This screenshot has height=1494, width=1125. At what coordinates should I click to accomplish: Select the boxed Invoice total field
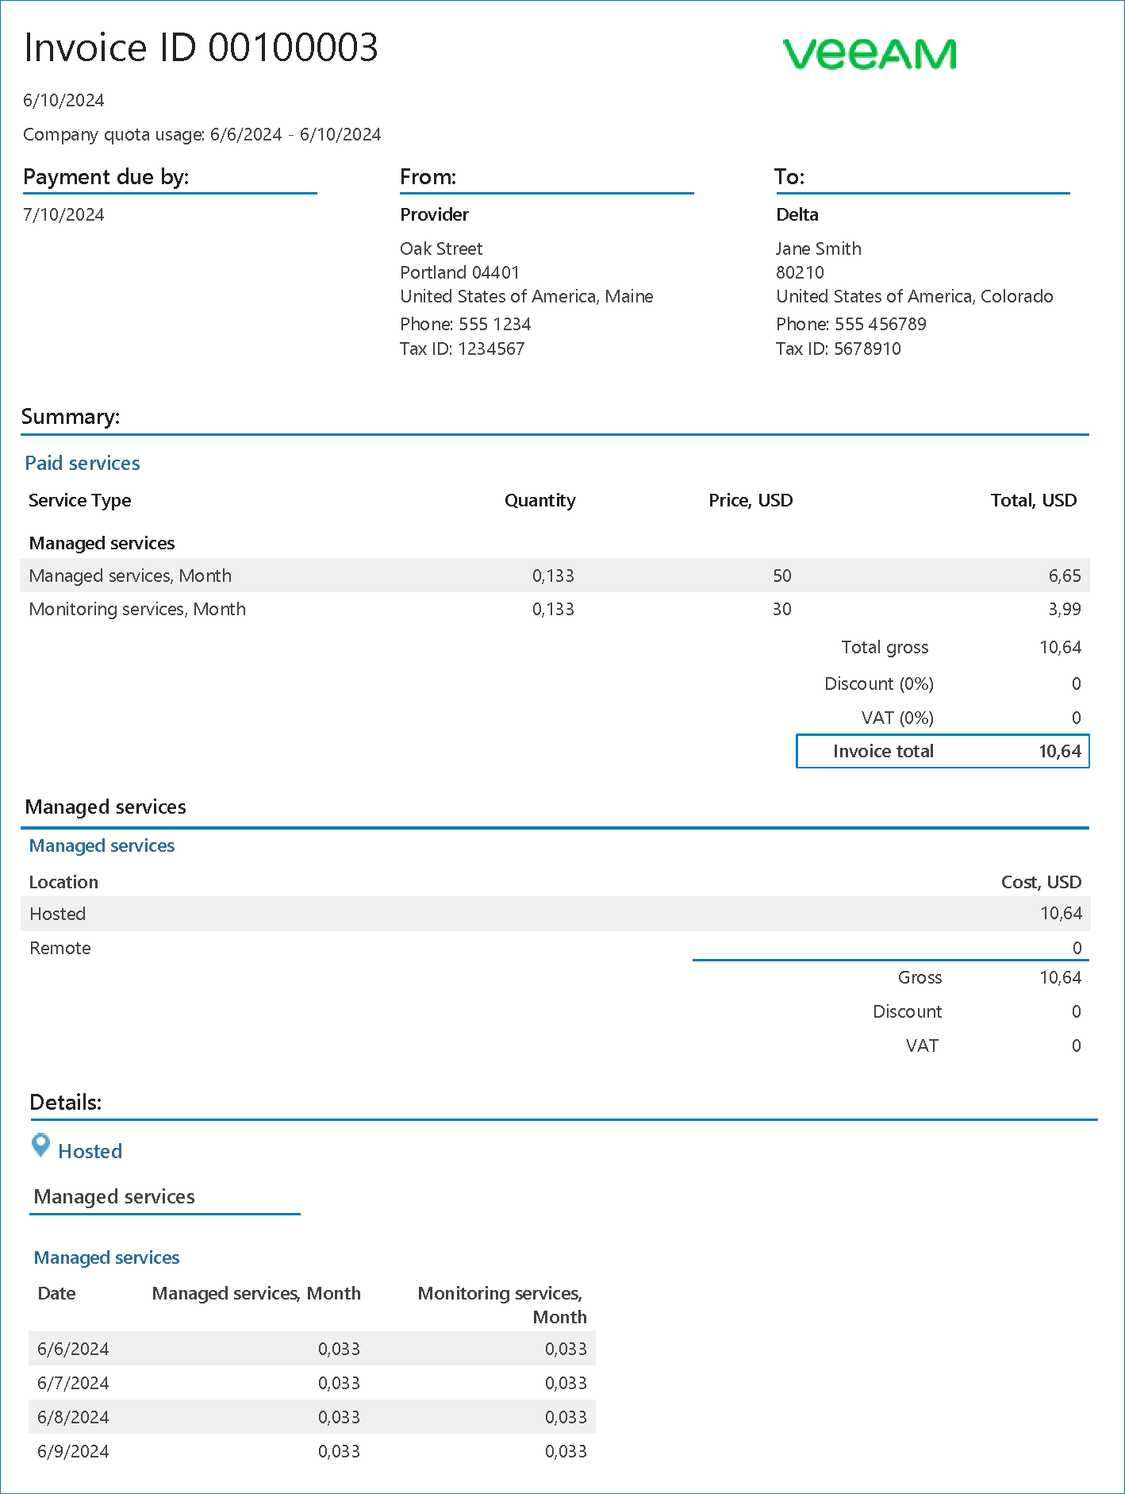(x=943, y=752)
